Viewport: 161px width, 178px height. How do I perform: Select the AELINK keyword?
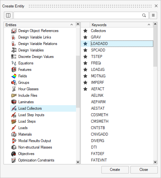(97, 95)
